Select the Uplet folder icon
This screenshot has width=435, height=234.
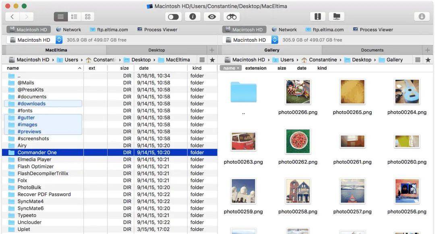coord(11,229)
